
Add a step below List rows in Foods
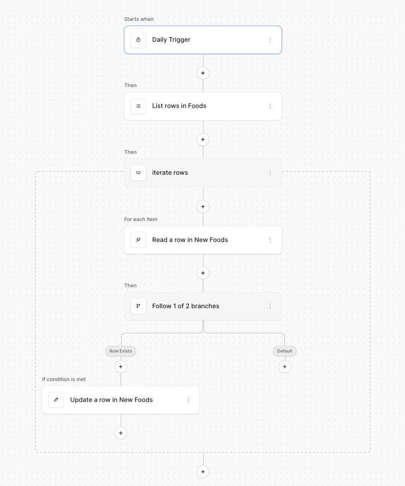click(x=203, y=139)
